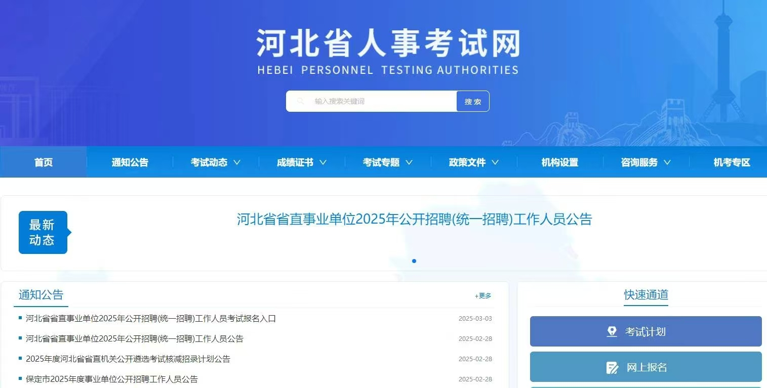Click the magnifier icon in the search box
The image size is (767, 388).
pyautogui.click(x=301, y=101)
